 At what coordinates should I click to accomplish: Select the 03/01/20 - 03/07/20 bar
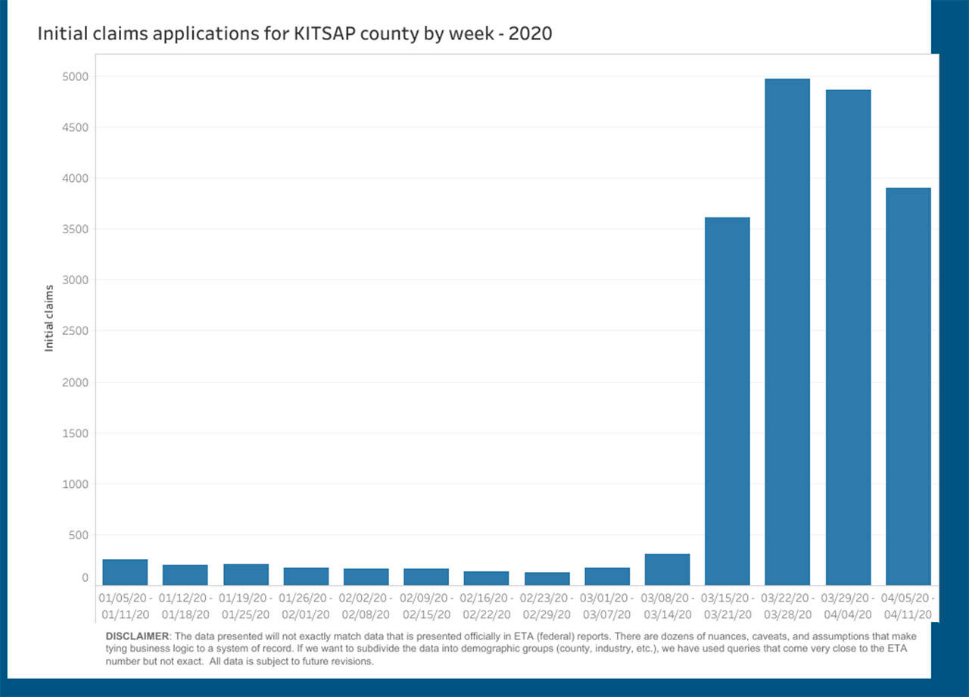pyautogui.click(x=607, y=577)
